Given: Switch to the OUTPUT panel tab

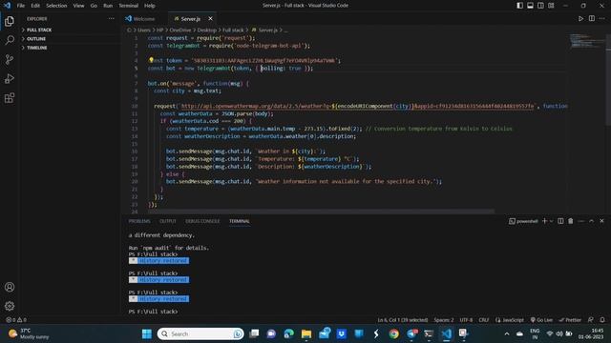Looking at the screenshot, I should [x=168, y=221].
